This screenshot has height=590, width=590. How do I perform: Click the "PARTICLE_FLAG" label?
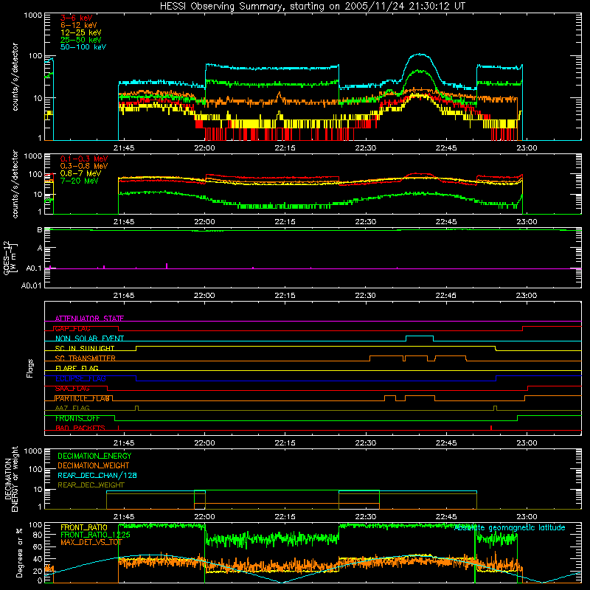point(83,398)
